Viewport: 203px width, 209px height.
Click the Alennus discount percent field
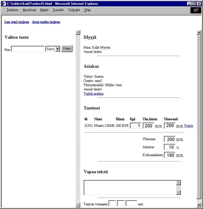170,147
